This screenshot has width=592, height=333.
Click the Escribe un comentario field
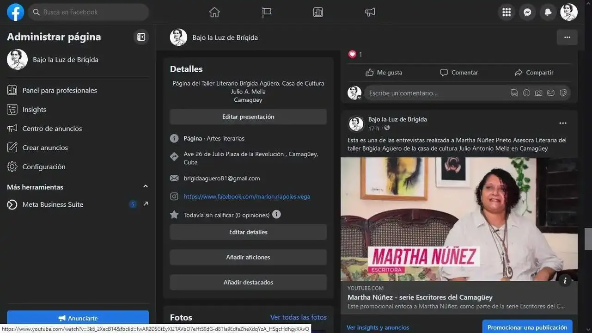(x=437, y=93)
